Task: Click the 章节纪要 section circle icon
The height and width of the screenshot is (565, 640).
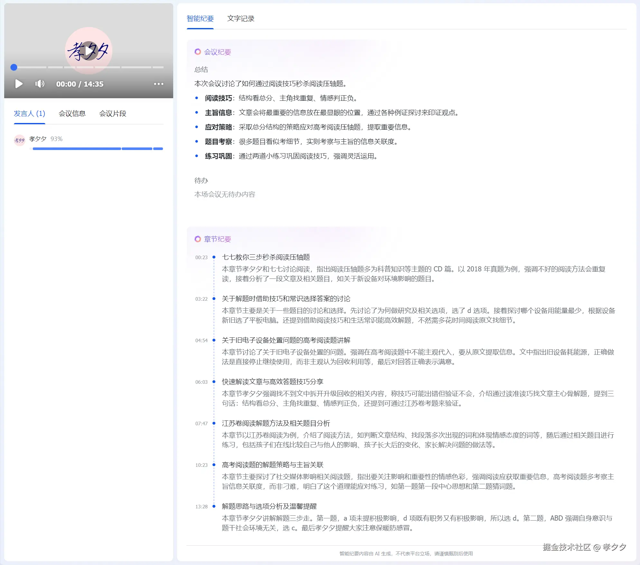Action: click(x=198, y=239)
